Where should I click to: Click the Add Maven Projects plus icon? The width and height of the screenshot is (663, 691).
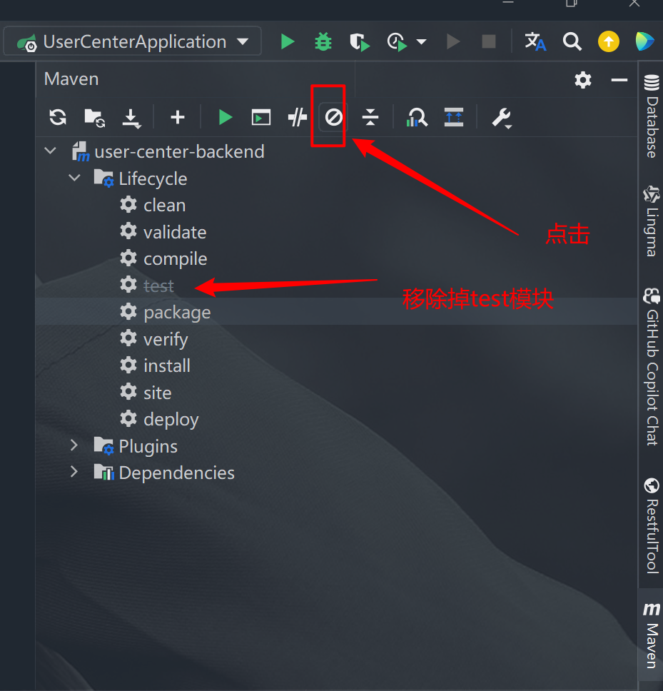[178, 118]
